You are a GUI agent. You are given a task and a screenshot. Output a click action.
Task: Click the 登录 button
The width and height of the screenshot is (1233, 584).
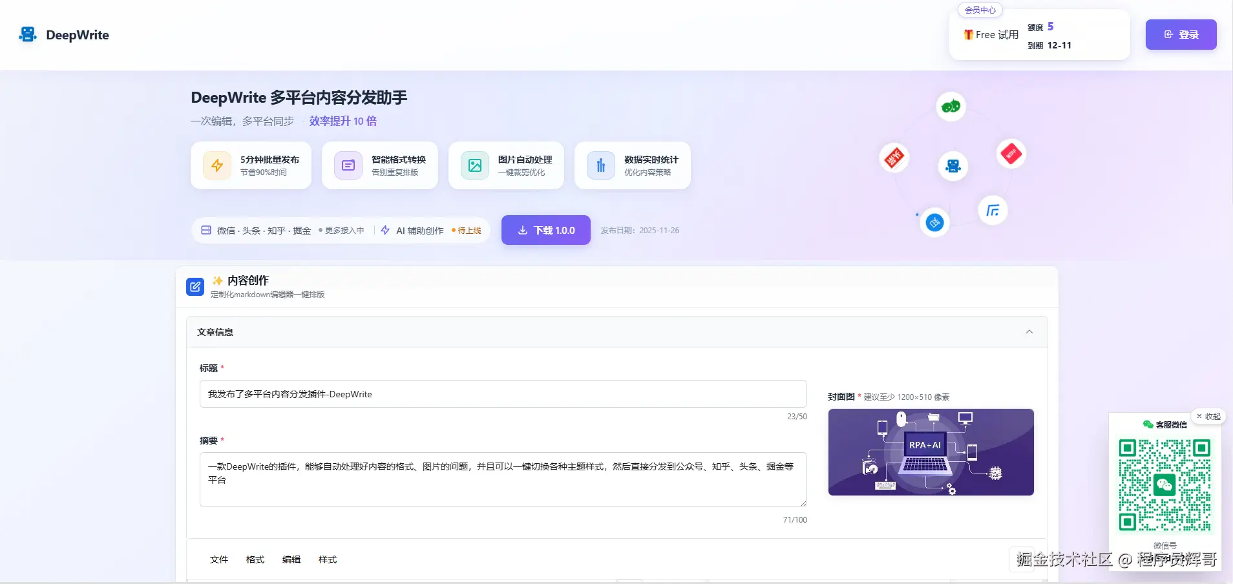1181,35
